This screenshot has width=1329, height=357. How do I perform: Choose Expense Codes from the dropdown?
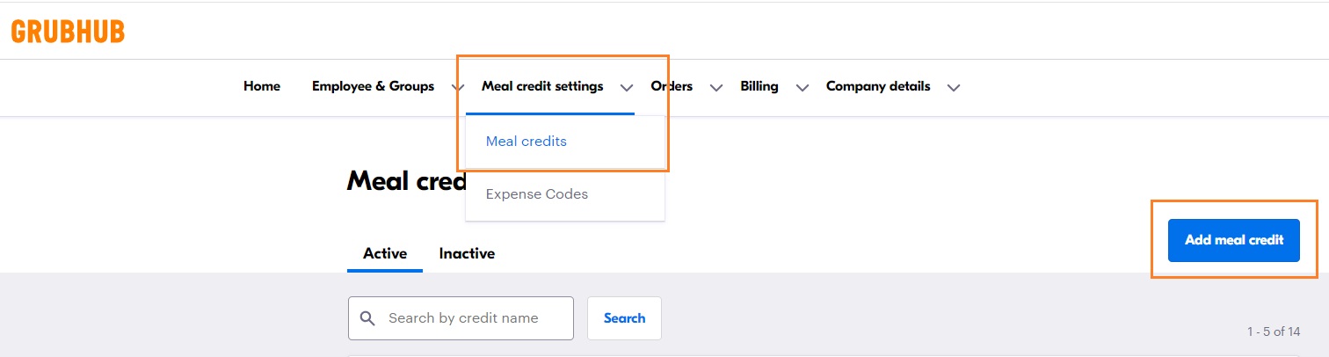537,194
